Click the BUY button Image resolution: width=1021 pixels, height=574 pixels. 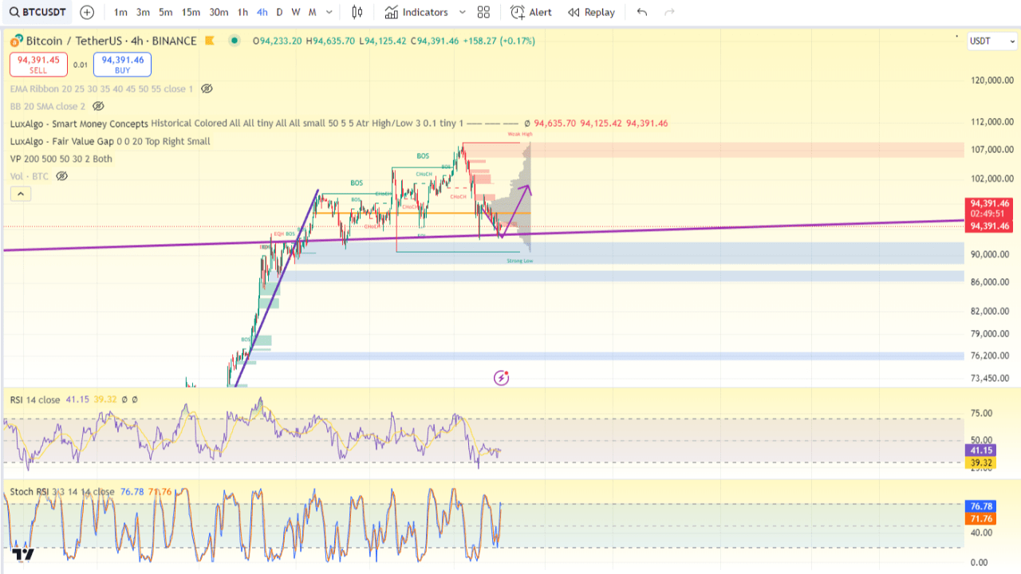(x=121, y=64)
